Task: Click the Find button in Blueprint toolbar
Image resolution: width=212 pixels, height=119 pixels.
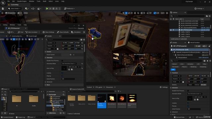Action: [21, 32]
